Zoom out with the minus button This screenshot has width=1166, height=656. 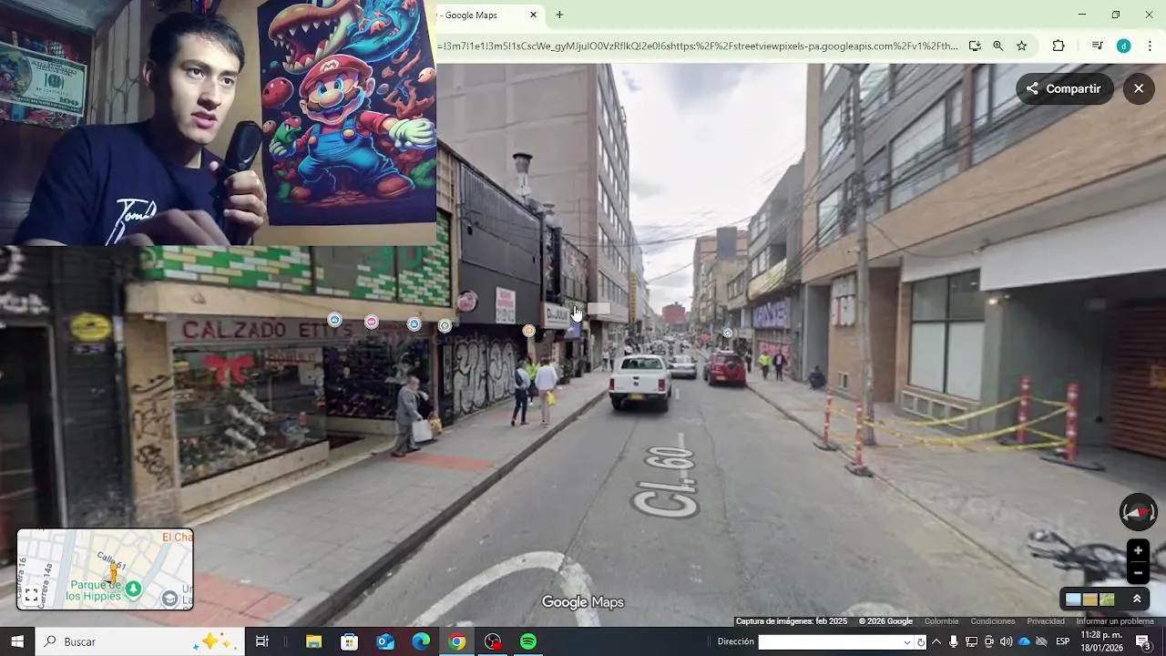coord(1138,572)
